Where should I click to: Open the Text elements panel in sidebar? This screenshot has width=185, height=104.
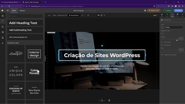[x=3, y=21]
